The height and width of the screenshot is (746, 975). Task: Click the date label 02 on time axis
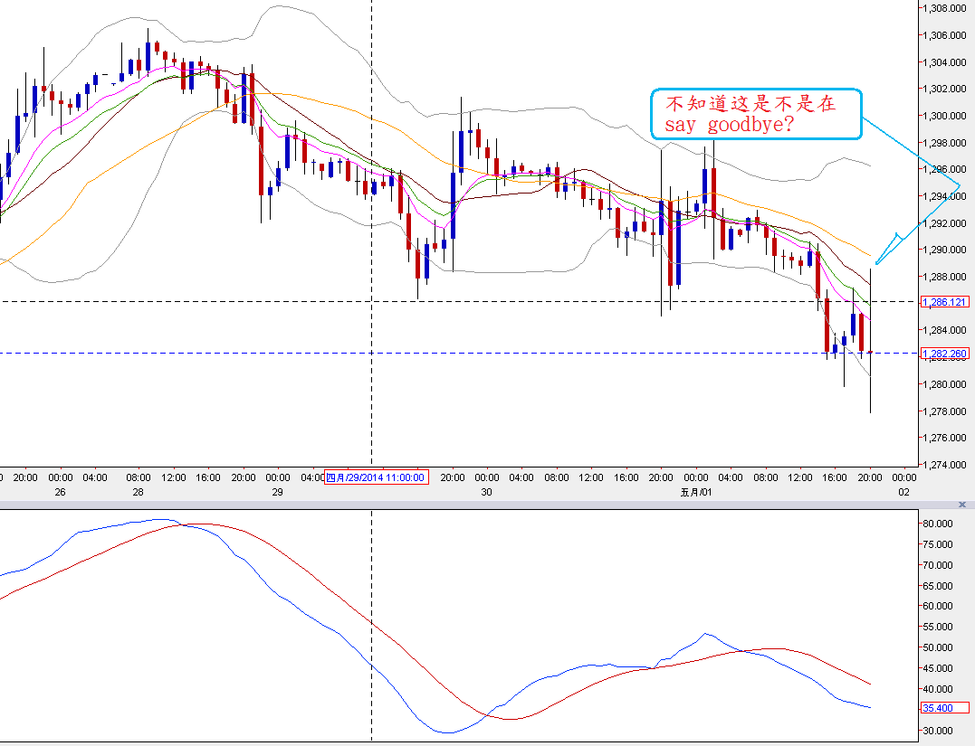coord(903,492)
